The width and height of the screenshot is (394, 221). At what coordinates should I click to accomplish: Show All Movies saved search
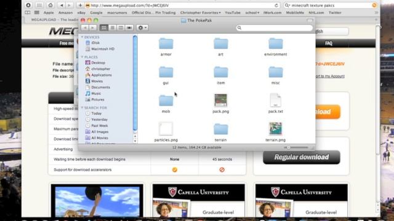tap(97, 138)
